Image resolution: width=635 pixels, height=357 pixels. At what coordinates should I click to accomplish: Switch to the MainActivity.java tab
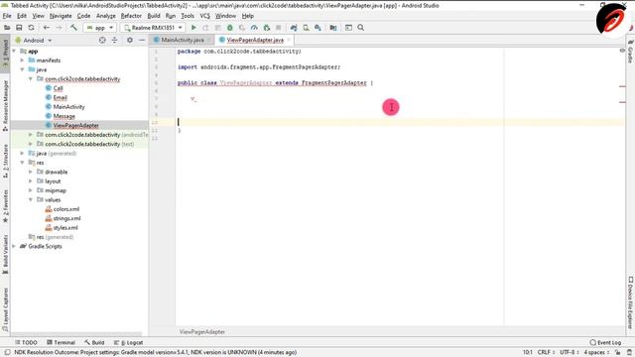(x=183, y=40)
